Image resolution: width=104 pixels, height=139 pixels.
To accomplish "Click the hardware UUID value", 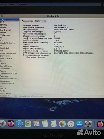I will point(74,53).
